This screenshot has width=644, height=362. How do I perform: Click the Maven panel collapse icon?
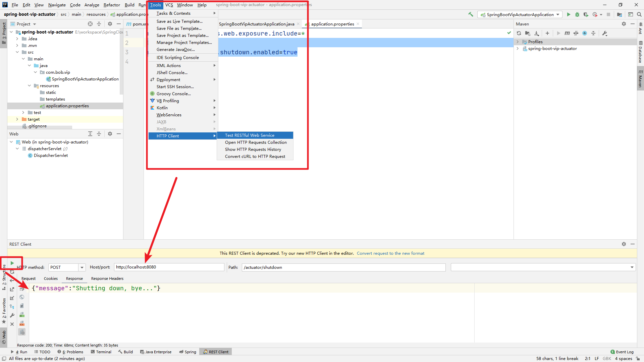pos(633,24)
